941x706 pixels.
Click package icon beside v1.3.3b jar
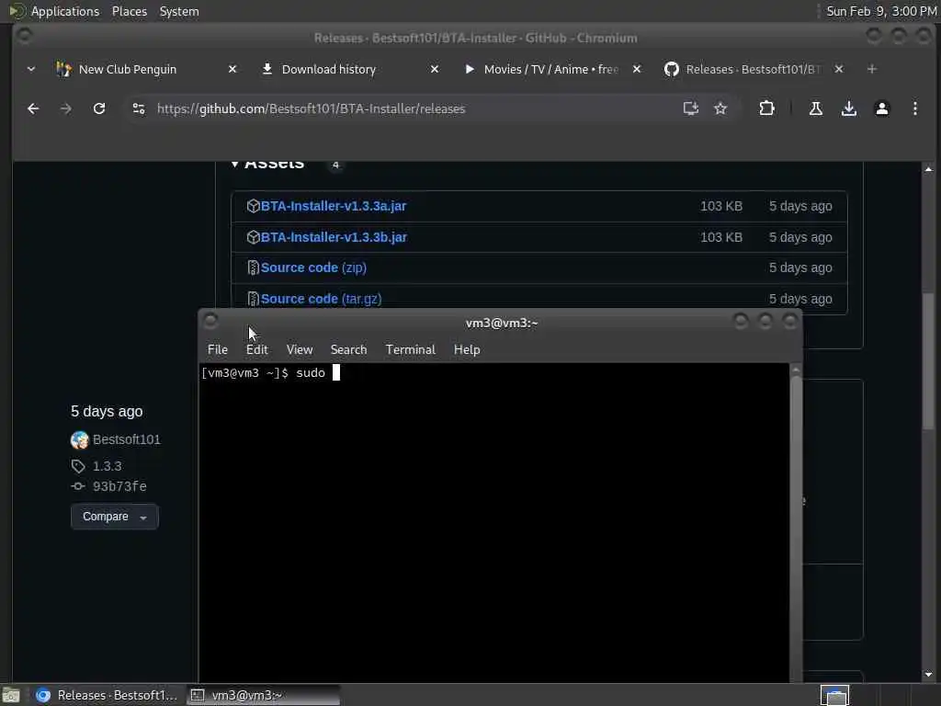(253, 237)
